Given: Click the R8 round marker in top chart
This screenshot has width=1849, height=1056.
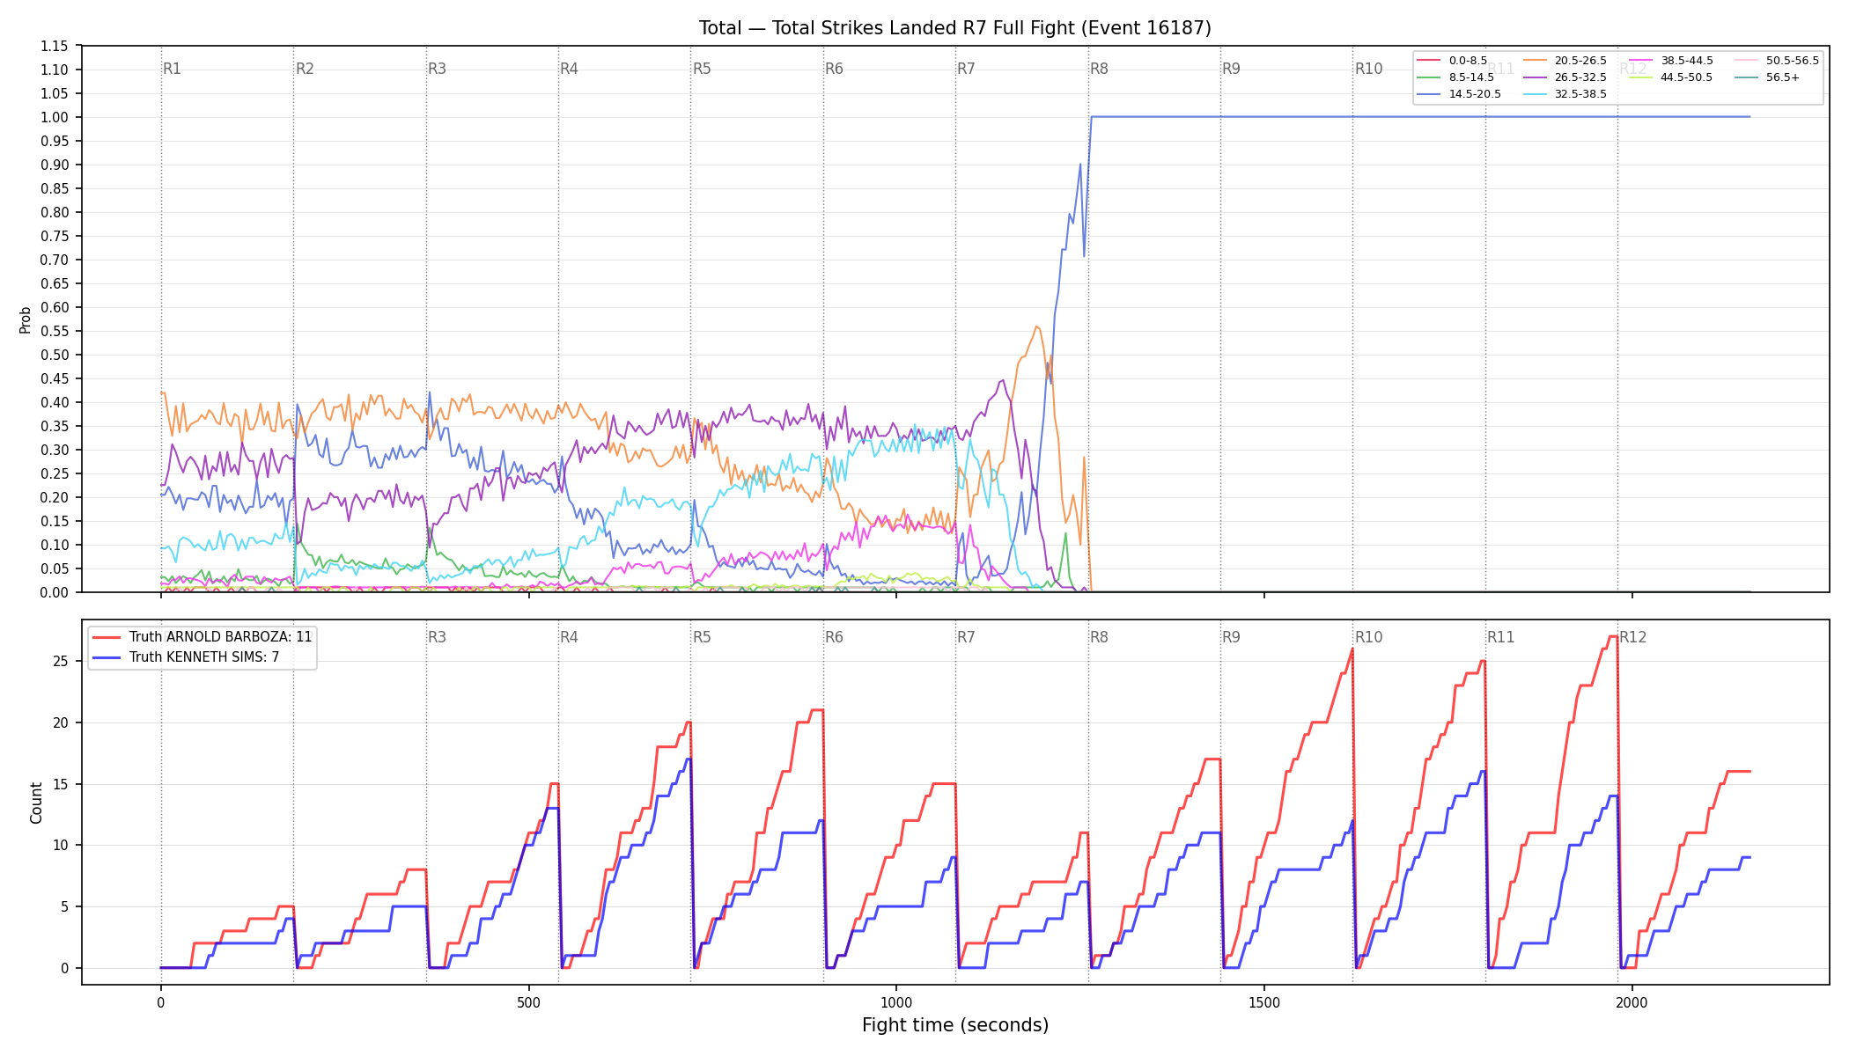Looking at the screenshot, I should [1099, 69].
